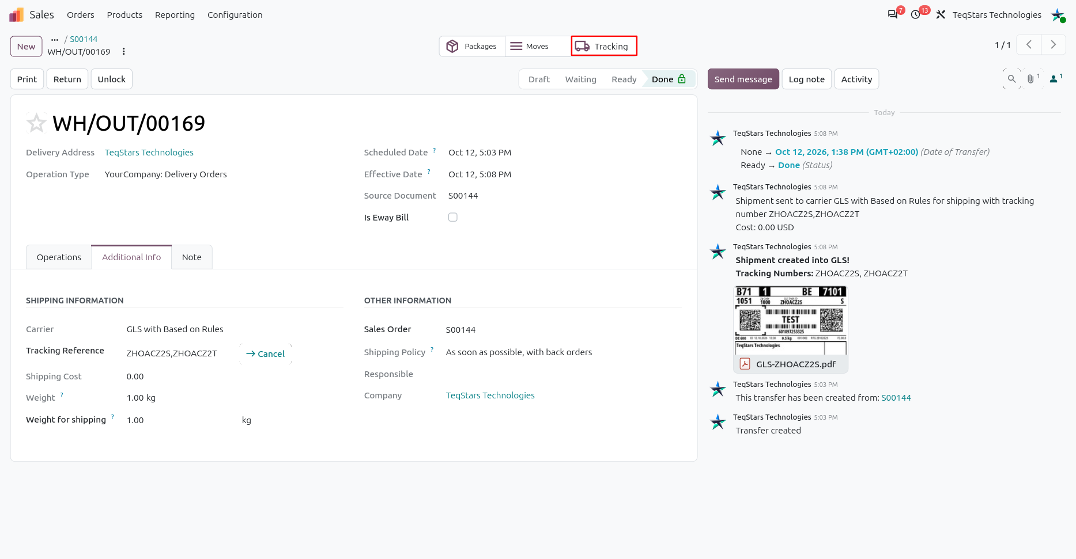
Task: Switch to the Operations tab
Action: point(59,257)
